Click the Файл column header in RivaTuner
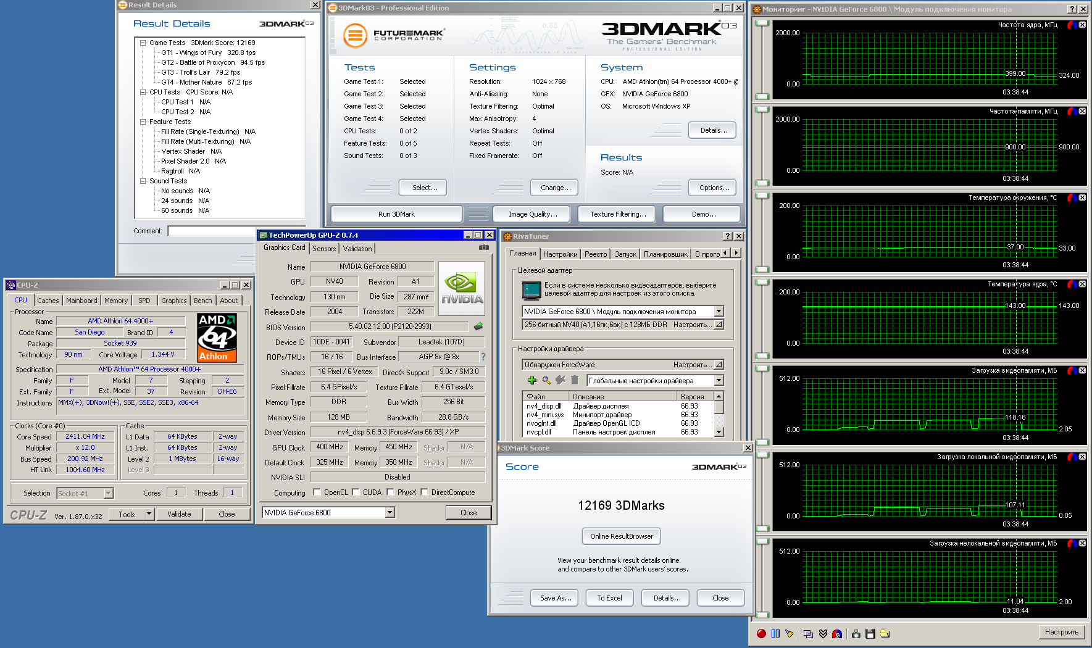The image size is (1092, 648). [x=546, y=397]
